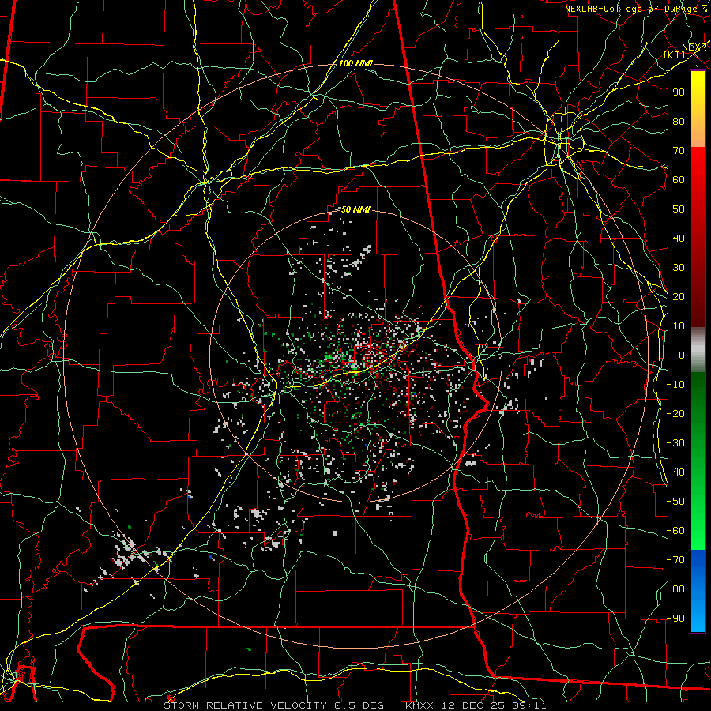Click the "-10" colorbar scale label

click(675, 385)
